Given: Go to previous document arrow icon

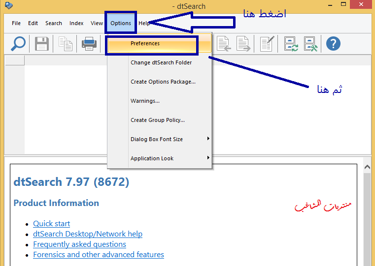Looking at the screenshot, I should (x=224, y=44).
